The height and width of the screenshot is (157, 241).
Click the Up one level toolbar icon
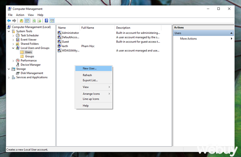coord(21,21)
